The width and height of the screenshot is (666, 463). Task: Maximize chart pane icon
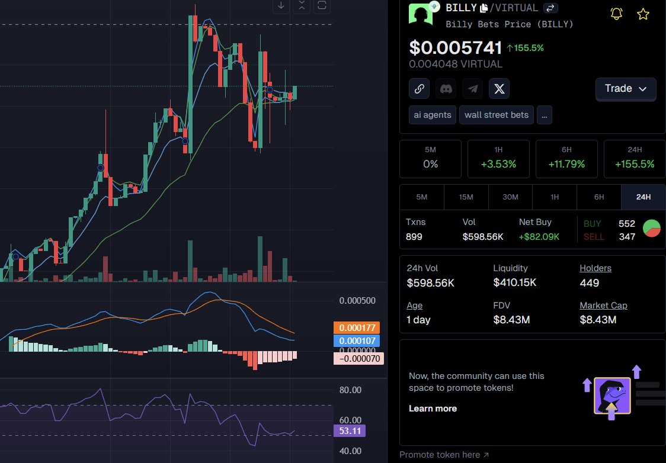(x=322, y=6)
